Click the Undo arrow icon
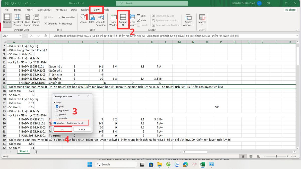The height and width of the screenshot is (169, 301). tap(12, 3)
